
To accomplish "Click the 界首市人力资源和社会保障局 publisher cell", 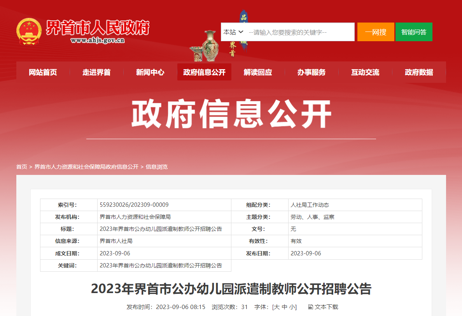I will (135, 217).
